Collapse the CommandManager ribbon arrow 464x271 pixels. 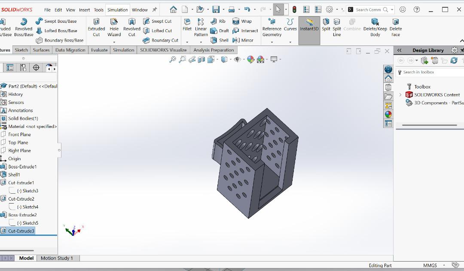pyautogui.click(x=461, y=41)
